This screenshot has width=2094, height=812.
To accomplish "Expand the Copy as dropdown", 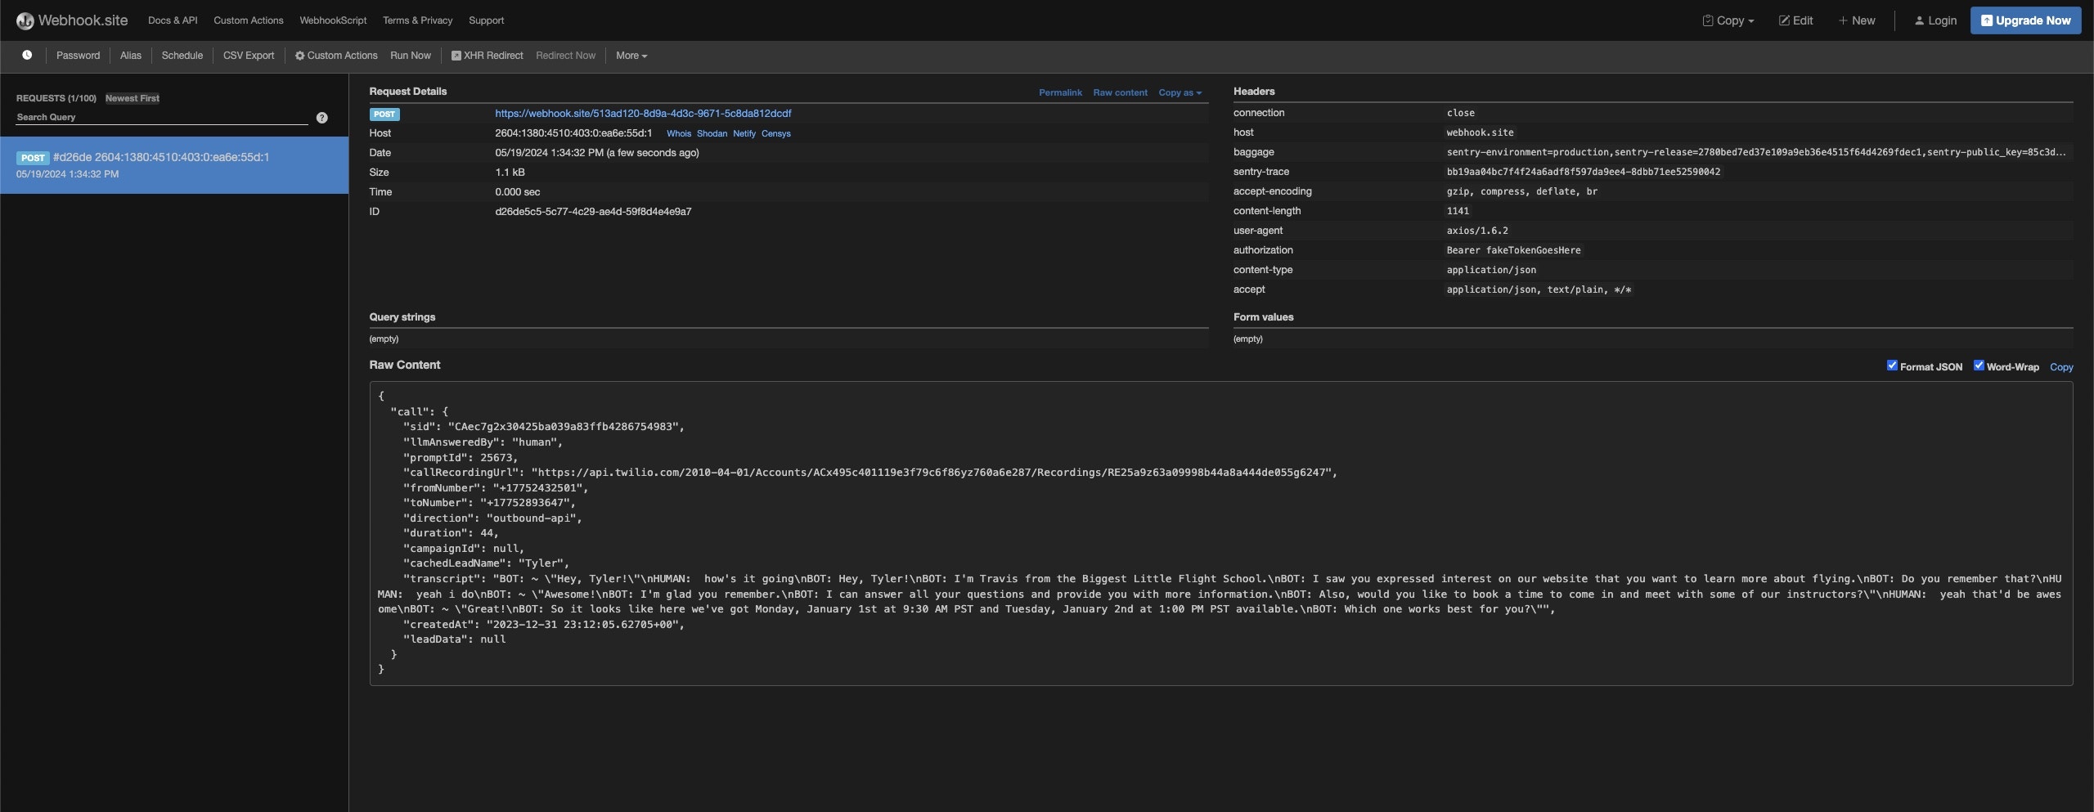I will tap(1180, 92).
